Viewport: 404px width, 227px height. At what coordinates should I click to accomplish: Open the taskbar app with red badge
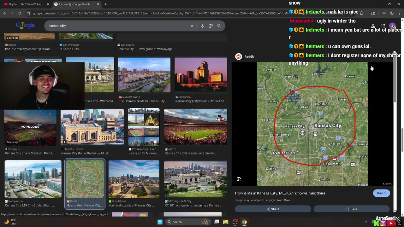[235, 222]
